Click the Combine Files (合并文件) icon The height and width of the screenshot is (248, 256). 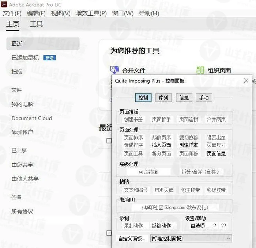[x=115, y=70]
